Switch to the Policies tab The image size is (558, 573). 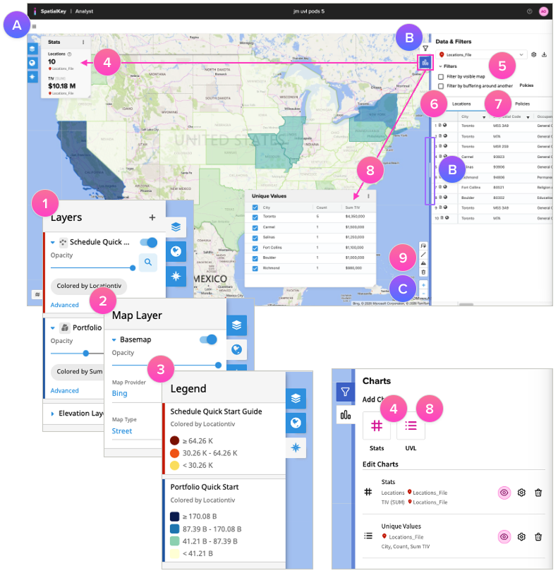pyautogui.click(x=522, y=104)
